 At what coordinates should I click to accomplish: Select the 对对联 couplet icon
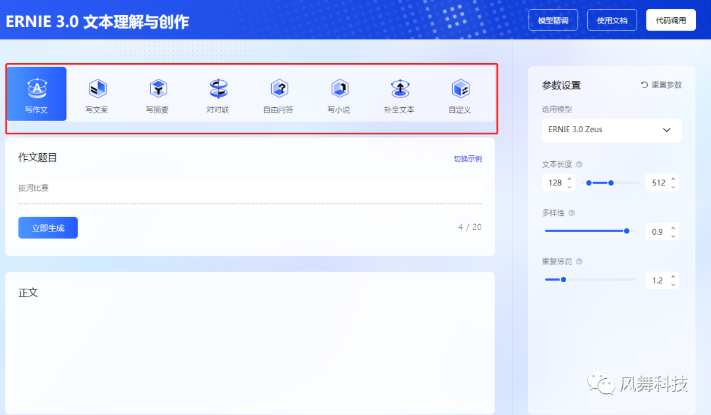click(219, 88)
